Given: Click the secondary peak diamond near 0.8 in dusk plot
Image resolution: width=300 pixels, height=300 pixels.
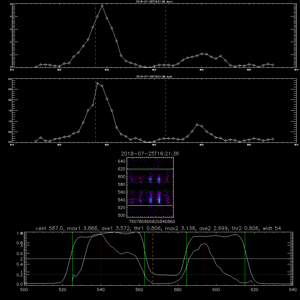Looking at the screenshot, I should coord(197,125).
